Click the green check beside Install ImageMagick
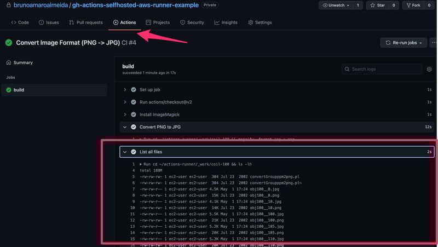The height and width of the screenshot is (247, 438). coord(133,114)
